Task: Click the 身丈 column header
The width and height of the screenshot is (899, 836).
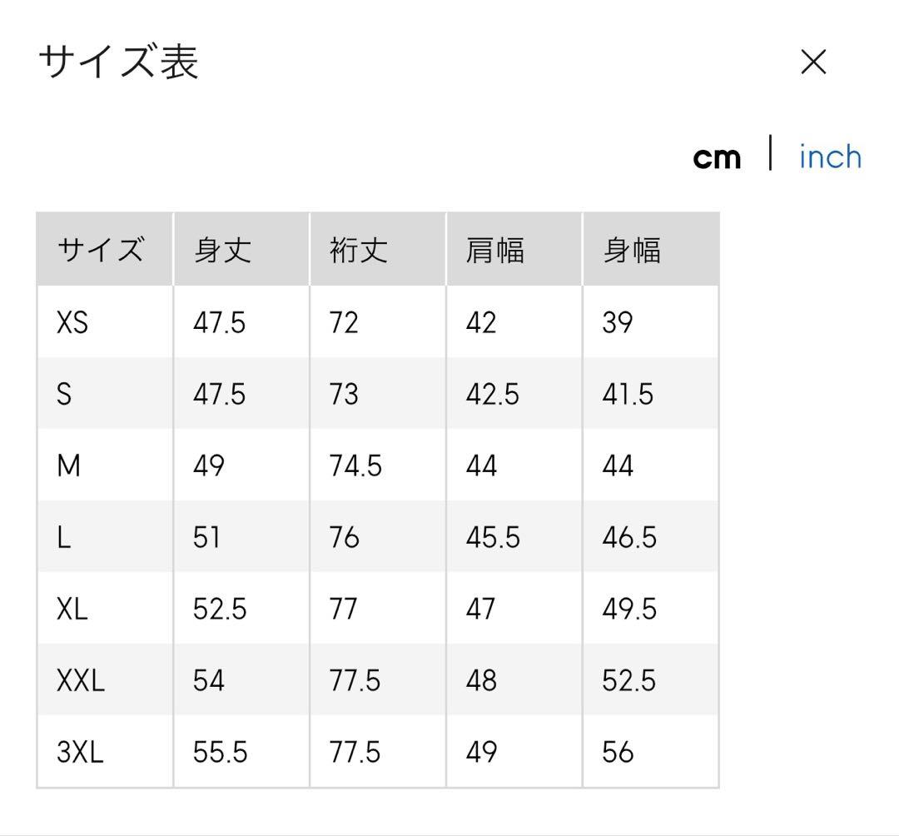Action: point(222,250)
